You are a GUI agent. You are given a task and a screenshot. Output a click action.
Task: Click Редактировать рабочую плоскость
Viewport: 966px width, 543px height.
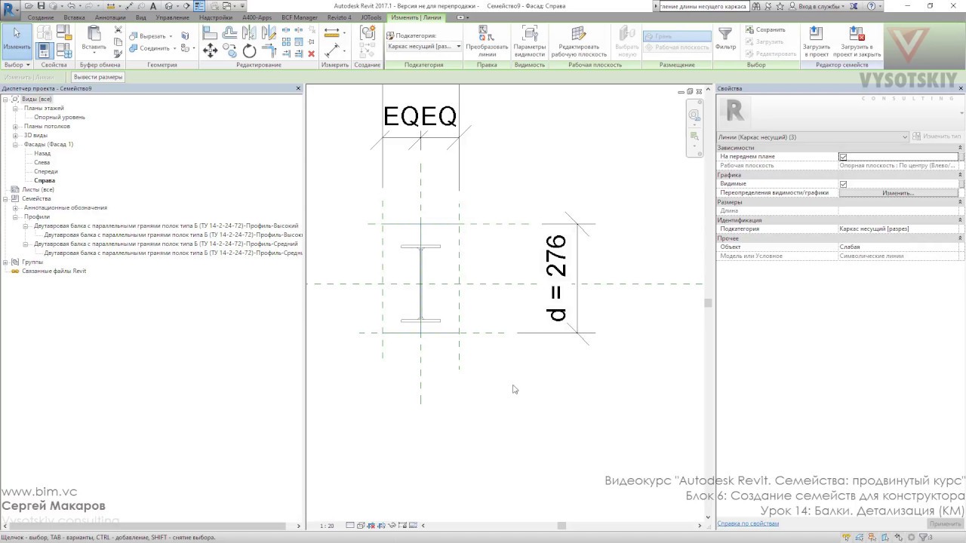tap(579, 41)
